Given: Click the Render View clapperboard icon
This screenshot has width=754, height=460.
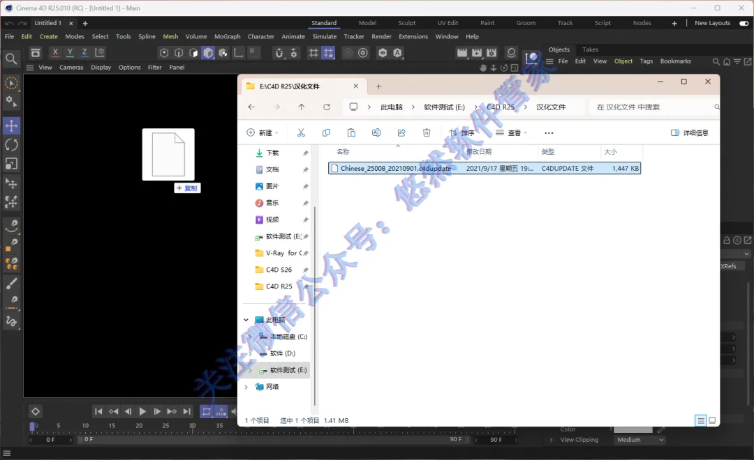Looking at the screenshot, I should coord(461,53).
